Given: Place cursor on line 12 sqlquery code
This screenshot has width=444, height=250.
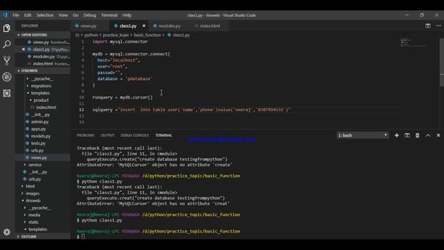Looking at the screenshot, I should pyautogui.click(x=191, y=110).
